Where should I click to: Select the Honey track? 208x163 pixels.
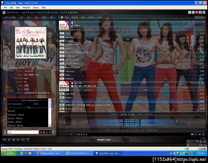132,49
